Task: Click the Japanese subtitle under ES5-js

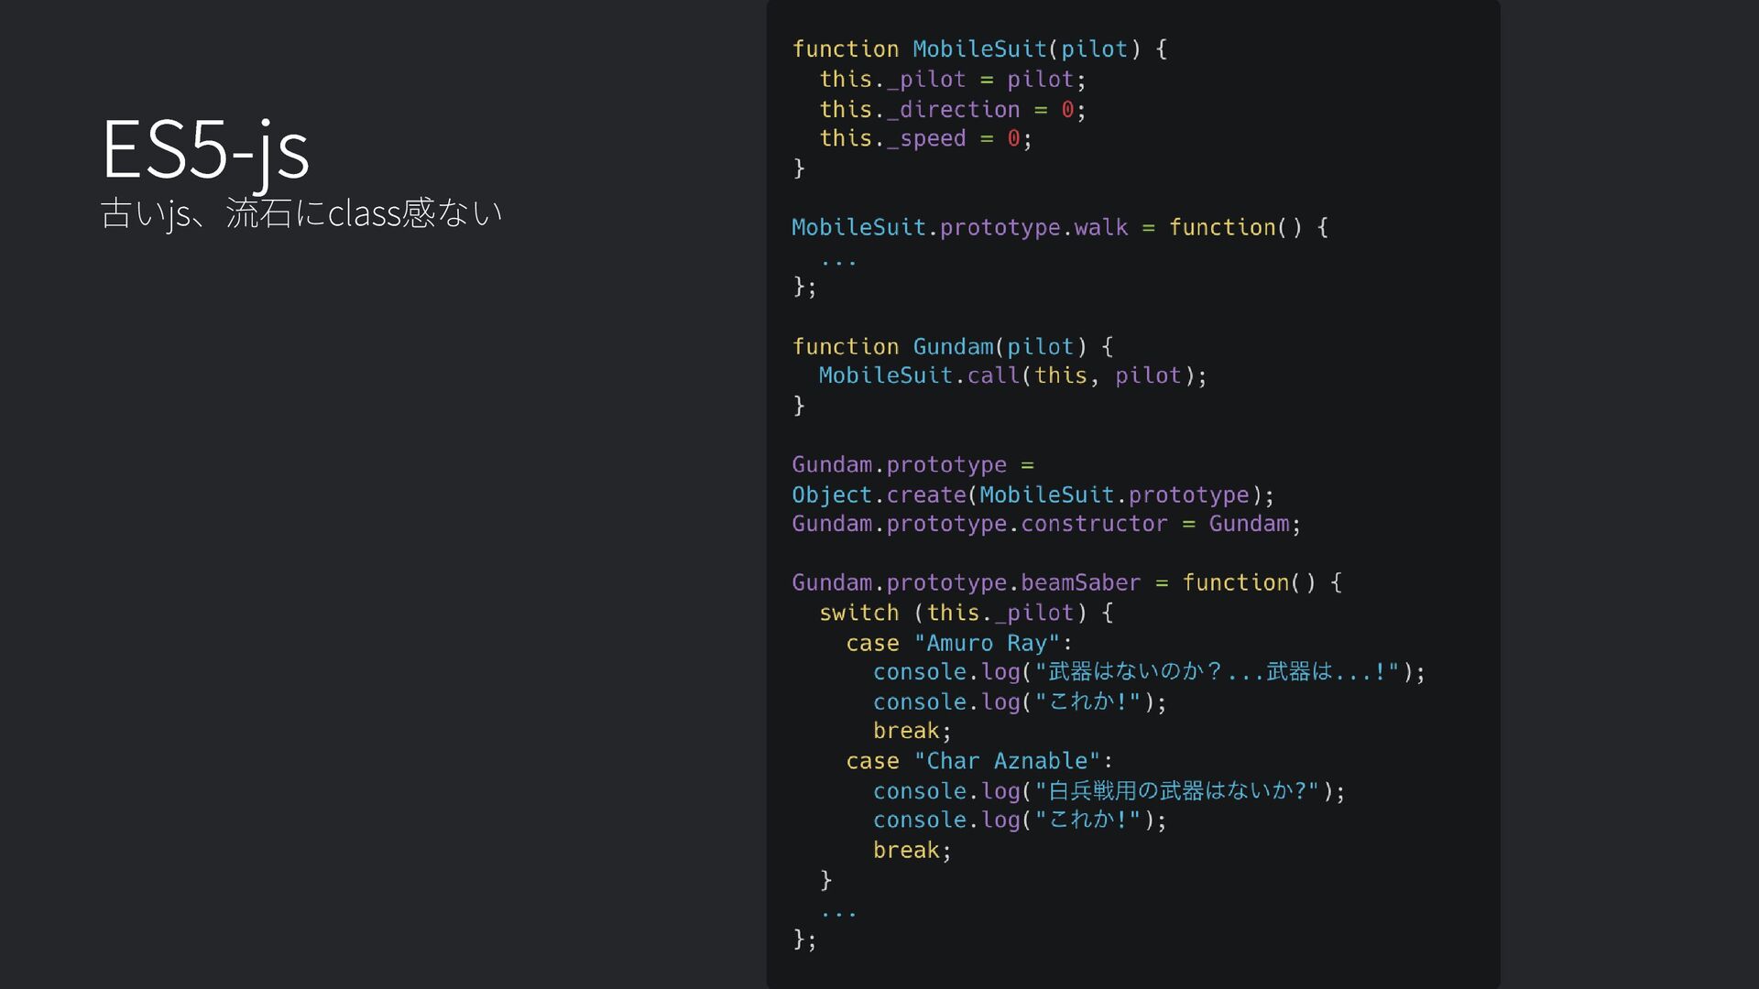Action: tap(300, 213)
